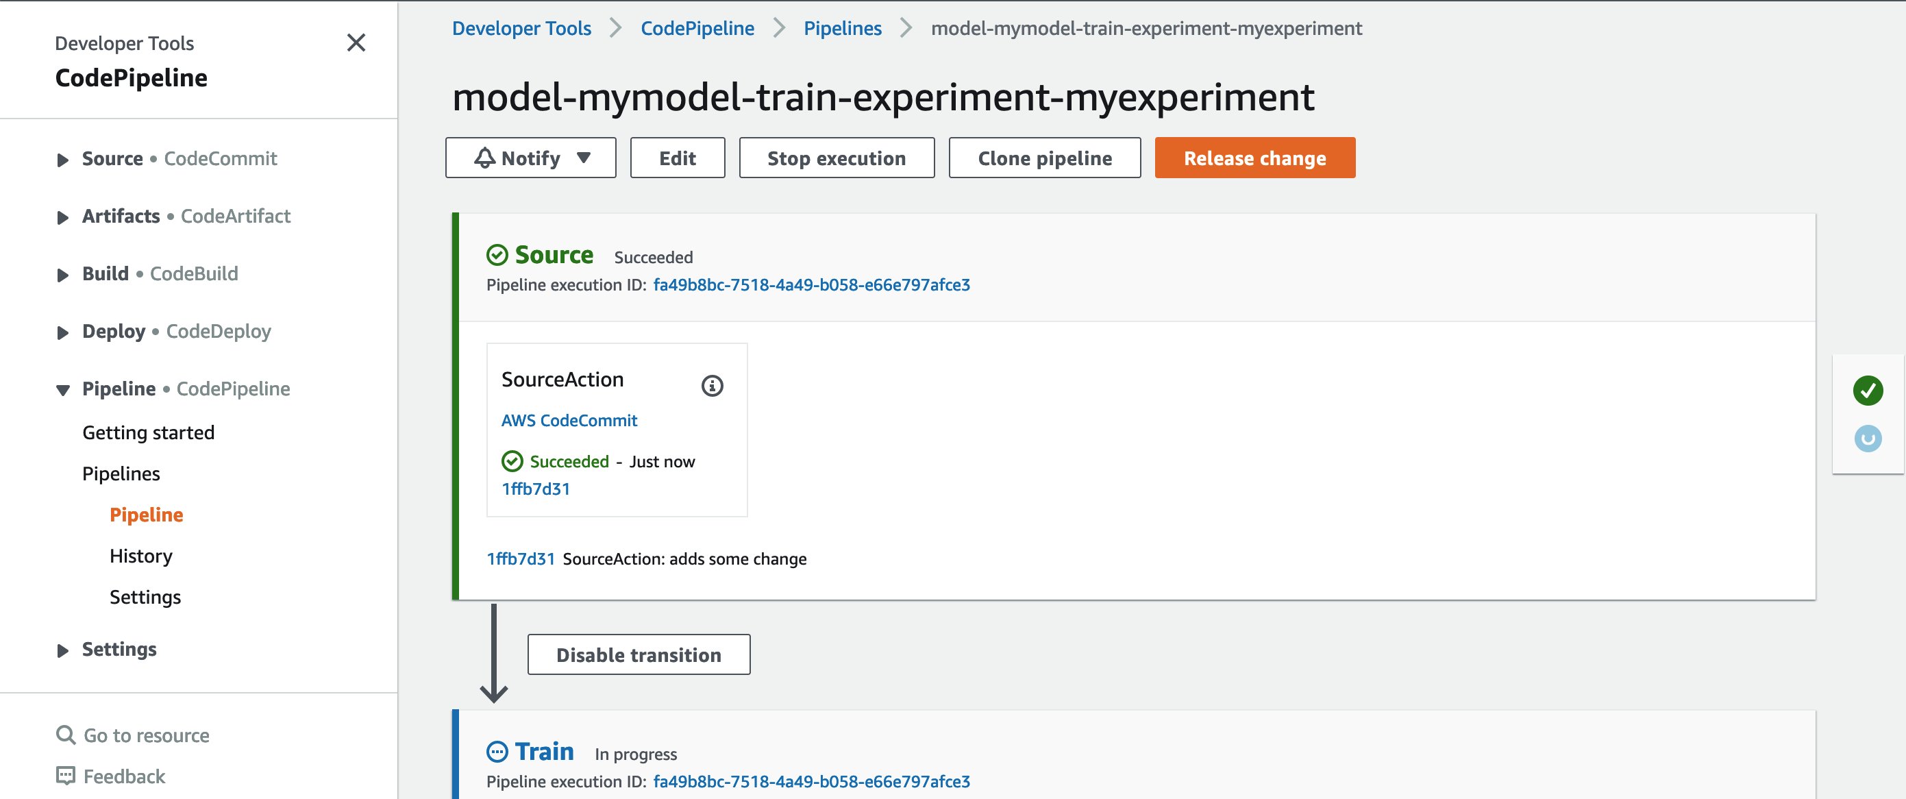Image resolution: width=1906 pixels, height=799 pixels.
Task: Go to Pipelines breadcrumb link
Action: (842, 28)
